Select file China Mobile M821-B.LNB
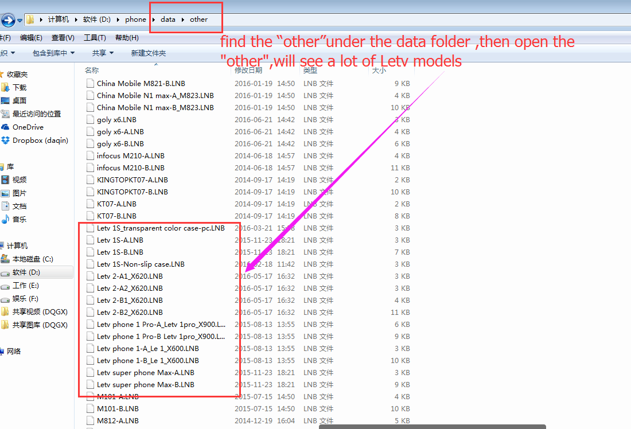 pos(141,83)
